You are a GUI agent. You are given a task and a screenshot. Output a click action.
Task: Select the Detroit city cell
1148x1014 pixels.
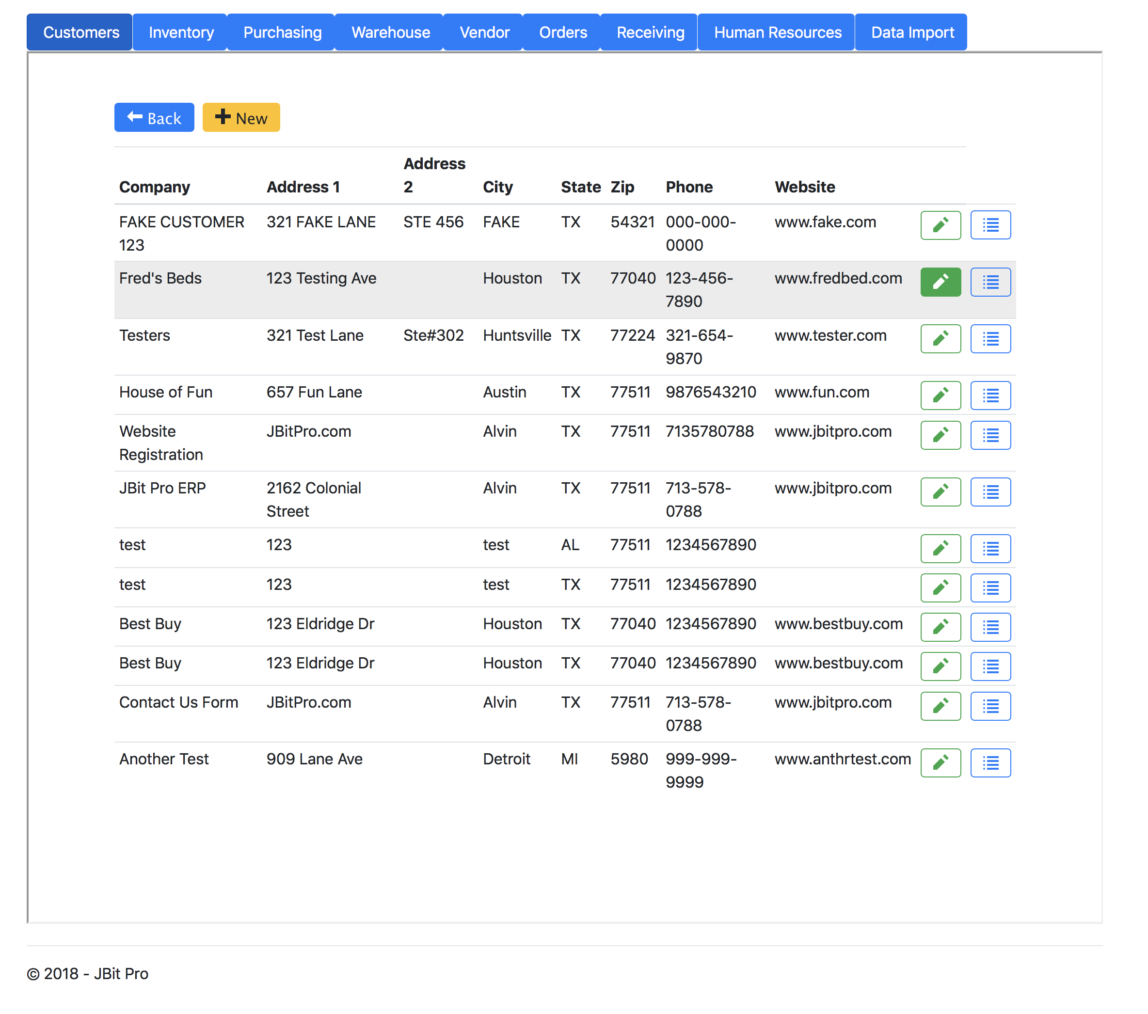click(506, 760)
